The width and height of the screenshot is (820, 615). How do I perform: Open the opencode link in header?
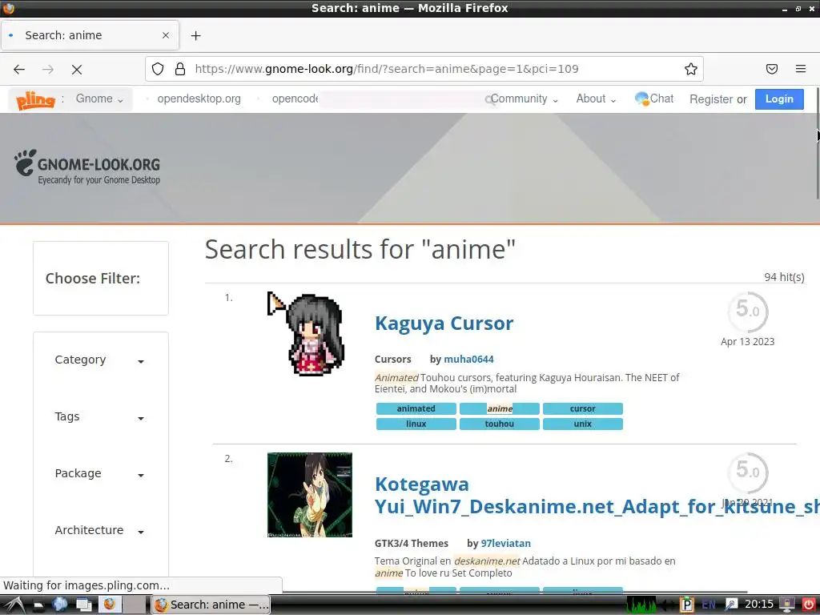coord(295,98)
